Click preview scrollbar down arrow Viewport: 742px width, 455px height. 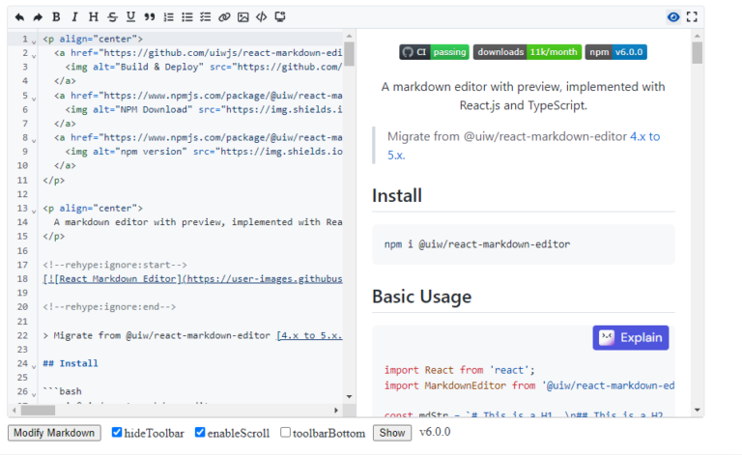[697, 410]
